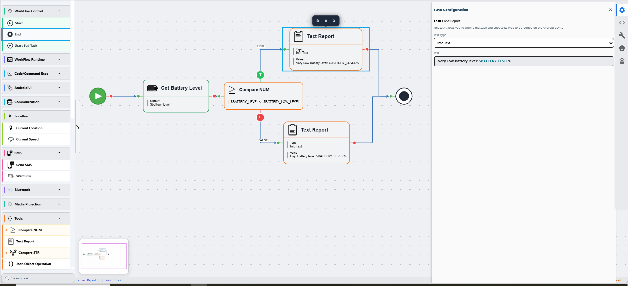The height and width of the screenshot is (286, 628).
Task: Choose Json Object Operation task
Action: pyautogui.click(x=36, y=264)
